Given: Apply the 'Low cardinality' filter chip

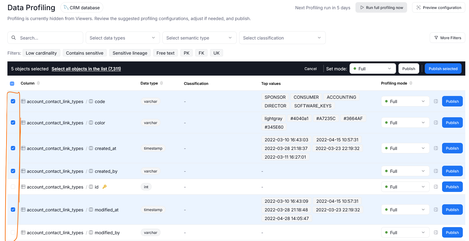Looking at the screenshot, I should point(41,53).
